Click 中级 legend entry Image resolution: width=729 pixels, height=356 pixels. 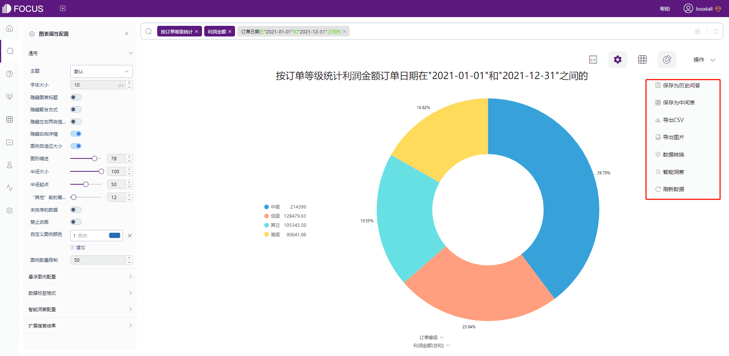(x=285, y=207)
